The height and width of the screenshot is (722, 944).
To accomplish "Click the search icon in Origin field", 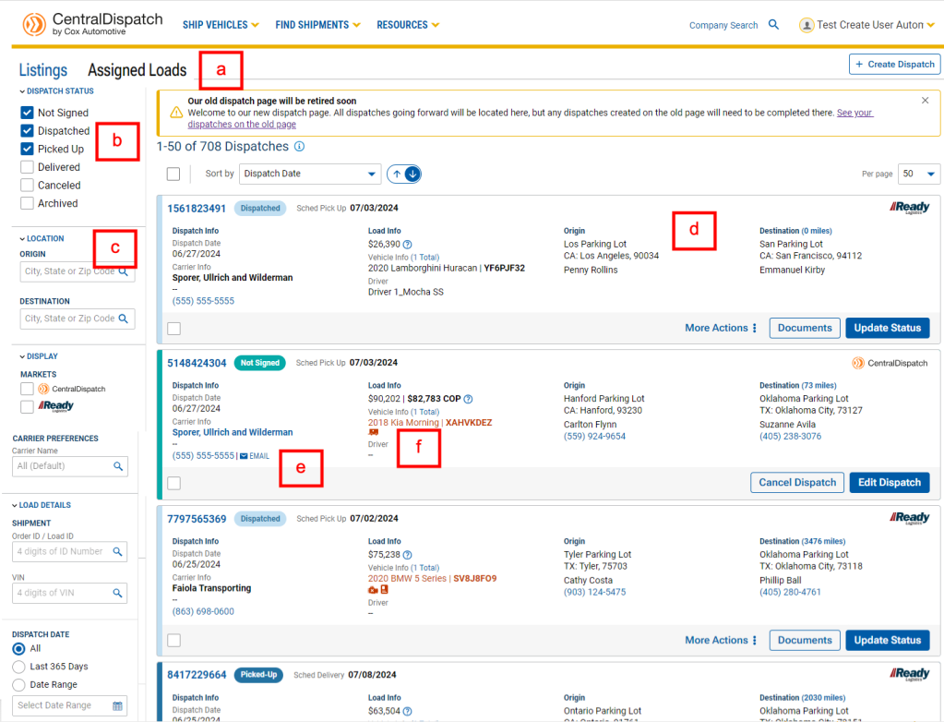I will pyautogui.click(x=124, y=272).
